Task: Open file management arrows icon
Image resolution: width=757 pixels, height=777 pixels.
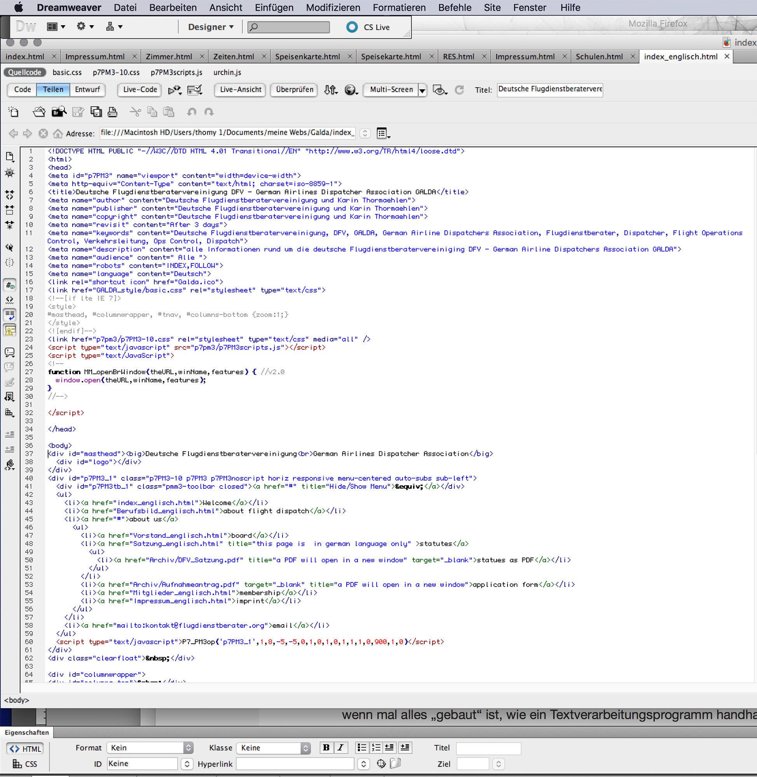Action: click(x=330, y=90)
